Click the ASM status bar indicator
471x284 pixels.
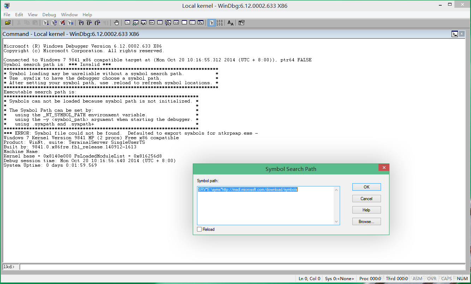click(x=417, y=278)
